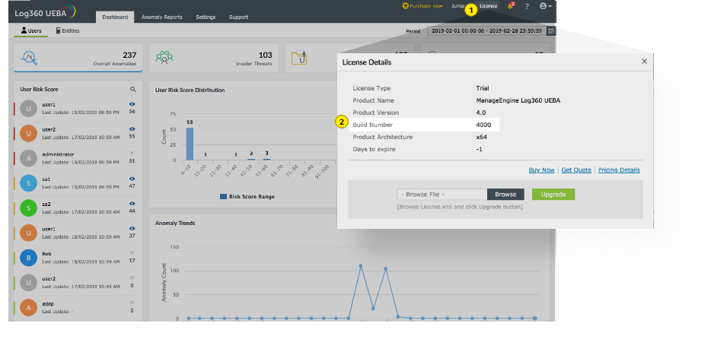Click the green sa2 avatar
Screen dimensions: 711x352
tap(29, 208)
